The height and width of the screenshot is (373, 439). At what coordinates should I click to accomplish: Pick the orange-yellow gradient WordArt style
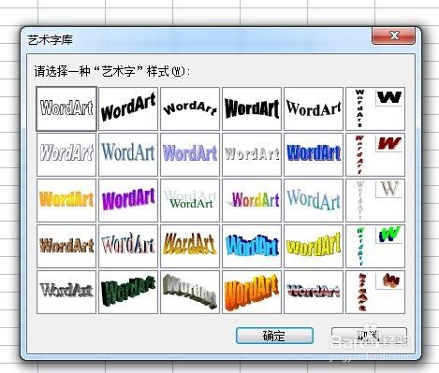[x=66, y=200]
